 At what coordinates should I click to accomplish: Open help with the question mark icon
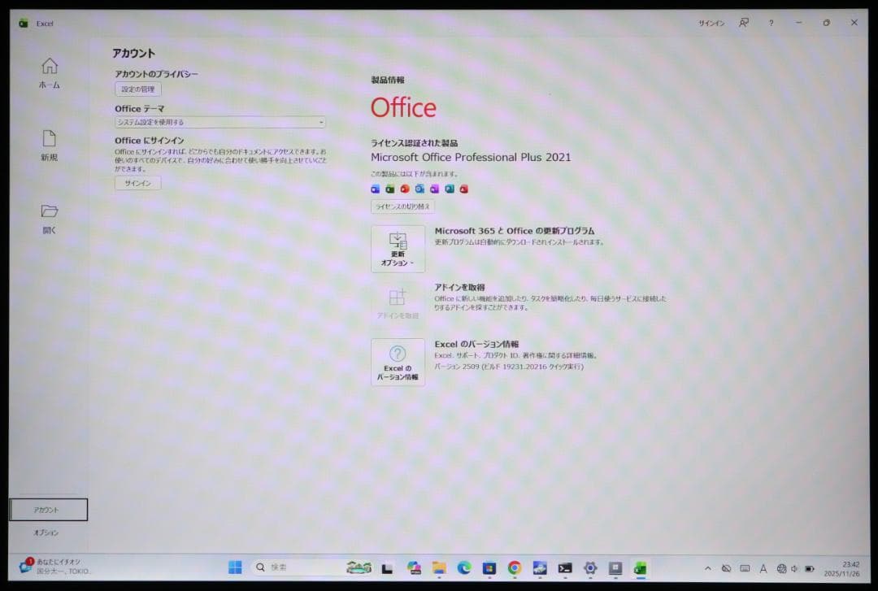pyautogui.click(x=771, y=23)
